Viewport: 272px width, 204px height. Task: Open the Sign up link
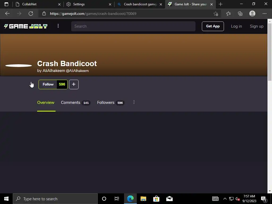[257, 26]
